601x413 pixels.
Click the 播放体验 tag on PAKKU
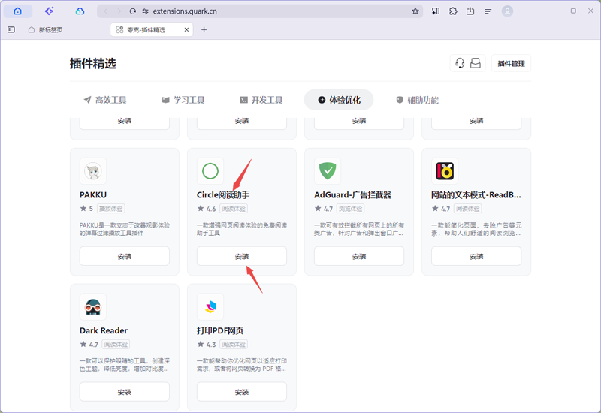(110, 209)
